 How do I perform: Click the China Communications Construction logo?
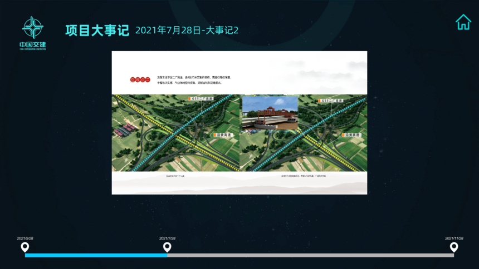pos(33,32)
